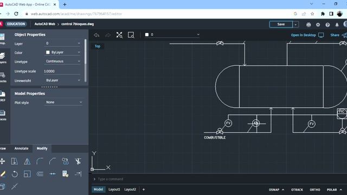Click the AutoCAD Web breadcrumb
Image resolution: width=347 pixels, height=195 pixels.
pos(44,24)
